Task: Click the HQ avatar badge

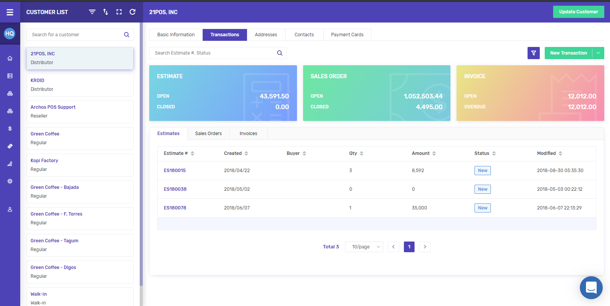Action: 10,34
